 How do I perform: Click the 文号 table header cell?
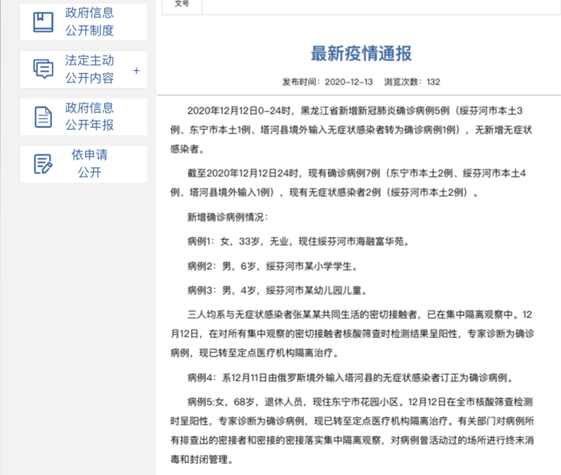click(182, 4)
